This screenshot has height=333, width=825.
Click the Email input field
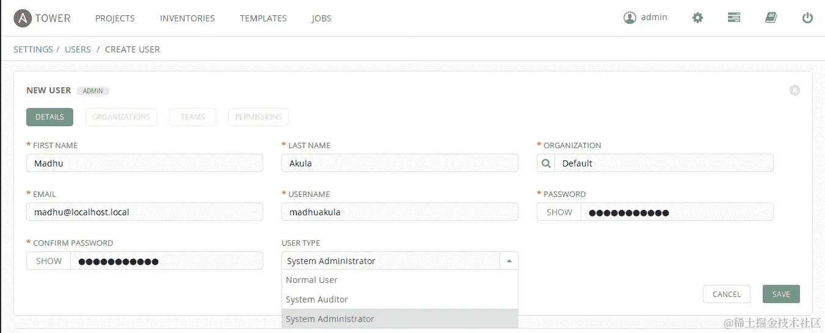[145, 212]
